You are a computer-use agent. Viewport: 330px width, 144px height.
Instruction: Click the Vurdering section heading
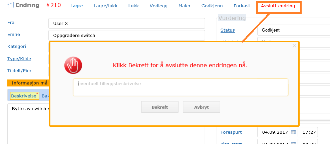pos(232,18)
